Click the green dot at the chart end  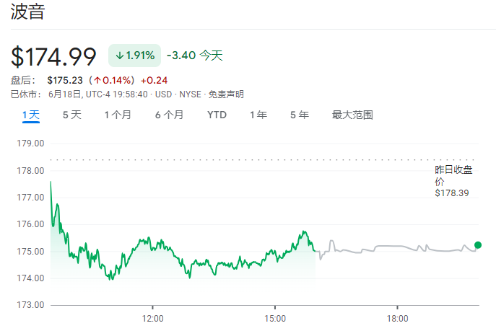click(477, 245)
